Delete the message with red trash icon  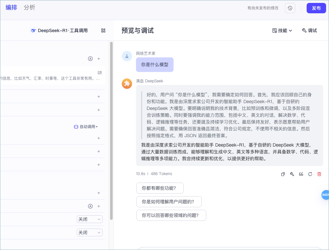319,174
